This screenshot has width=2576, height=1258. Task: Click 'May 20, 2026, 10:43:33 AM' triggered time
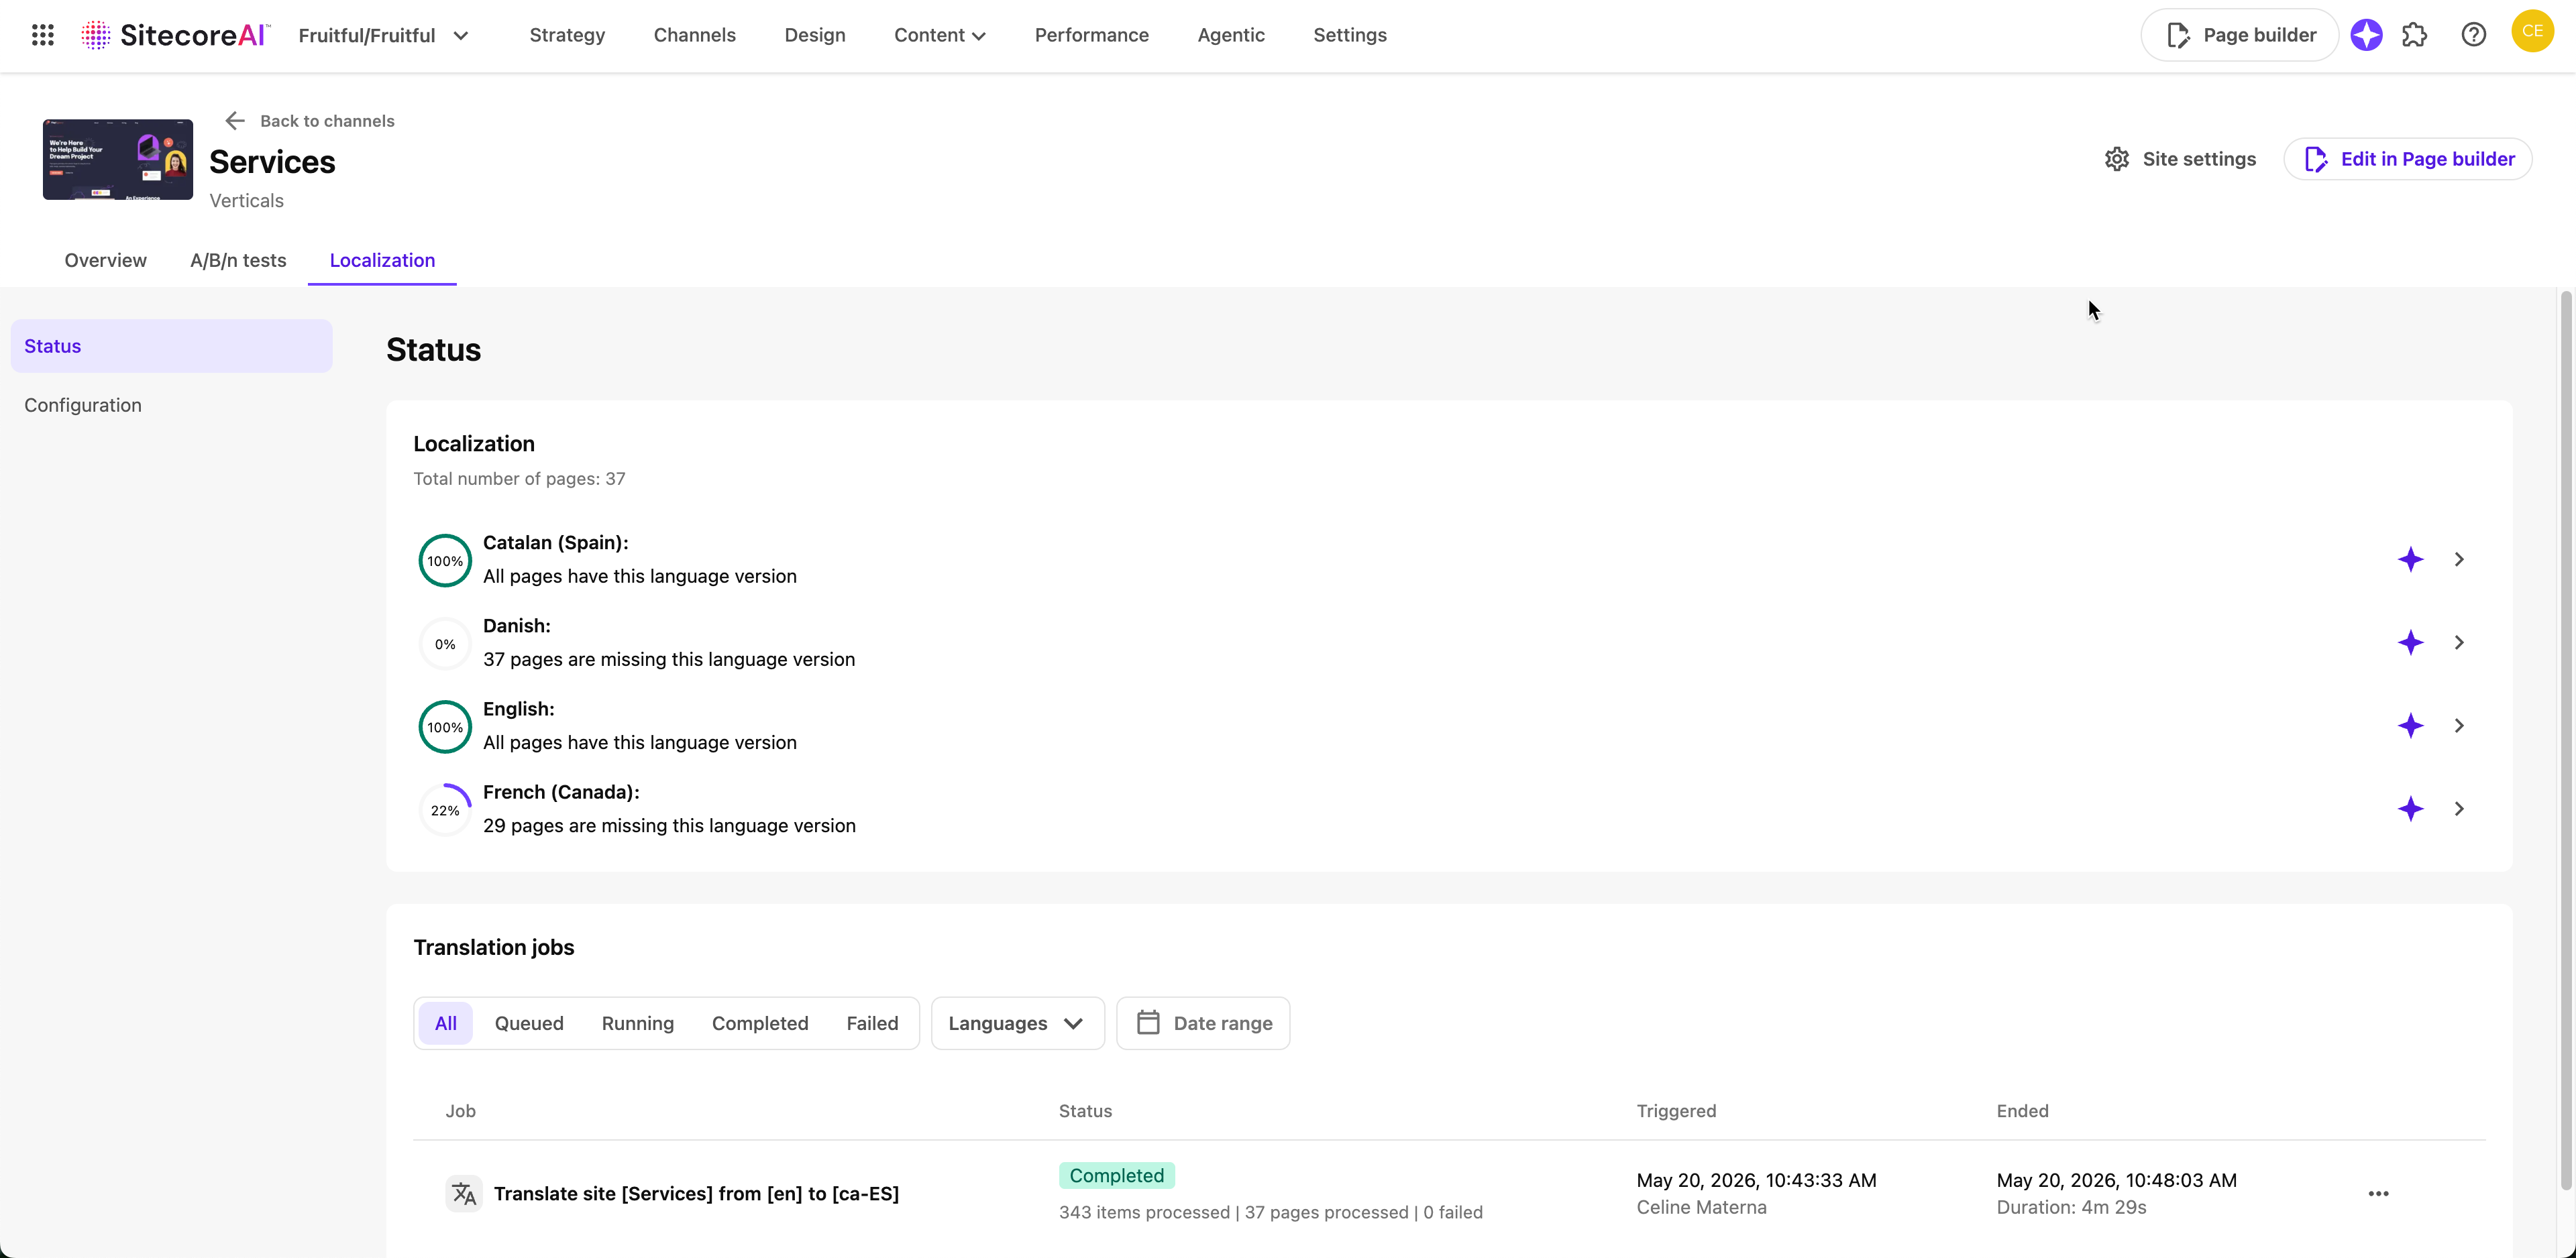pos(1756,1180)
